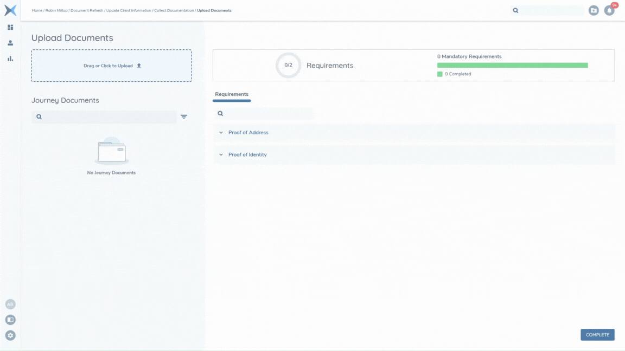
Task: Expand the Proof of Identity requirement
Action: pos(247,155)
